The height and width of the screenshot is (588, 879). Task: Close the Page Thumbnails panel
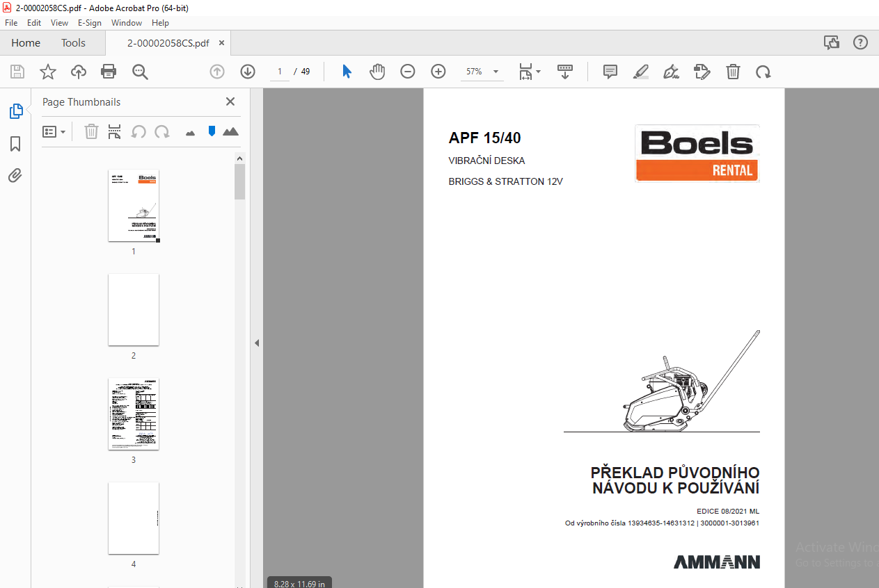[x=230, y=101]
